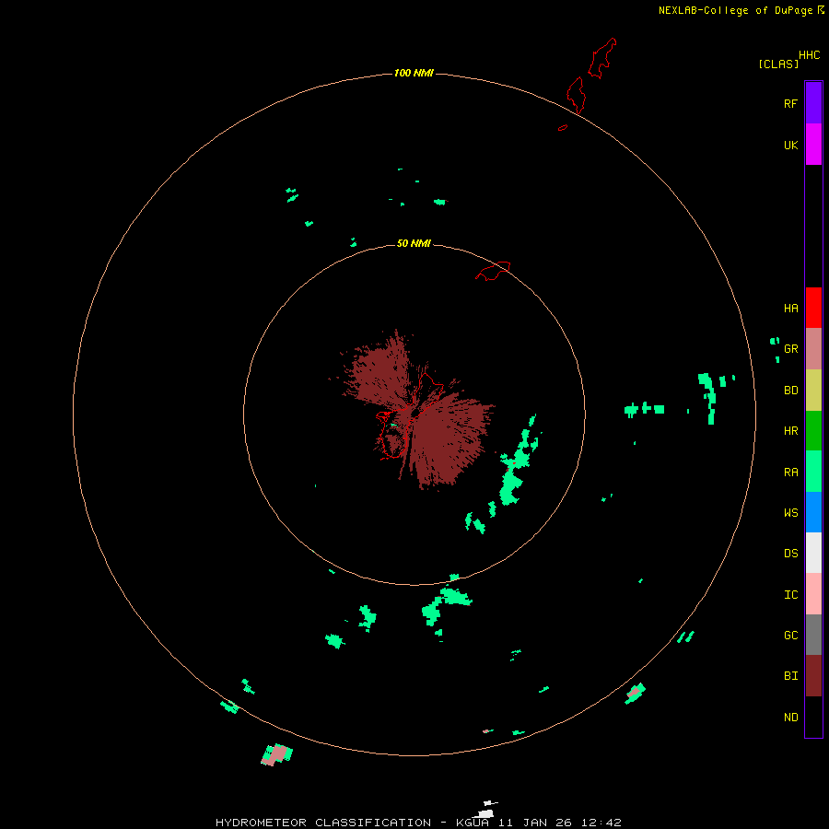This screenshot has height=829, width=829.
Task: Click the dark red biological echo at radar center
Action: pos(413,411)
